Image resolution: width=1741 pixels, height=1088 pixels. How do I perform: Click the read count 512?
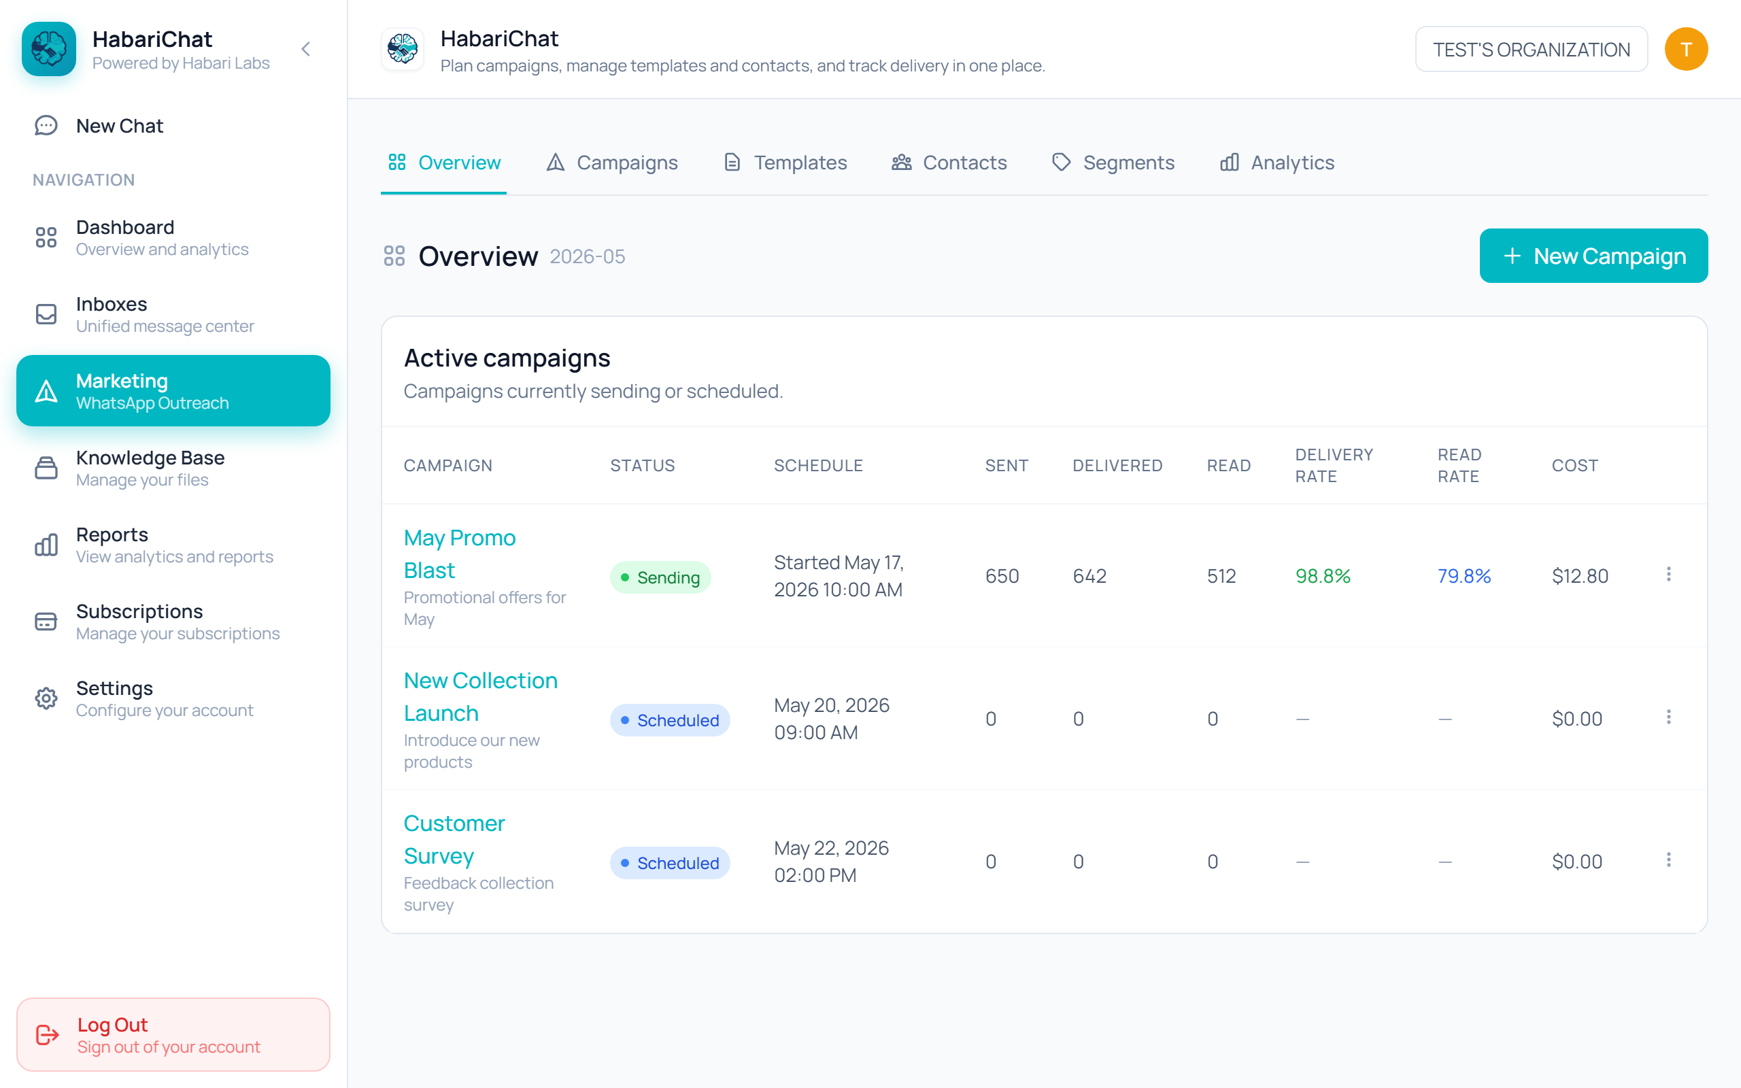coord(1221,576)
